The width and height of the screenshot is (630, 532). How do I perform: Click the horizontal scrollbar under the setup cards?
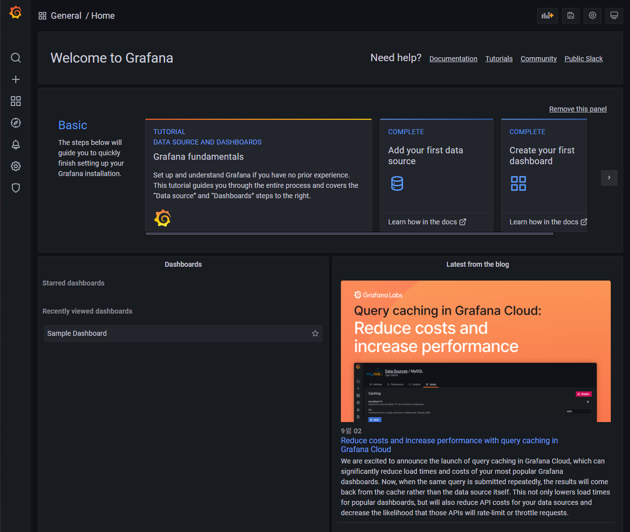coord(349,234)
